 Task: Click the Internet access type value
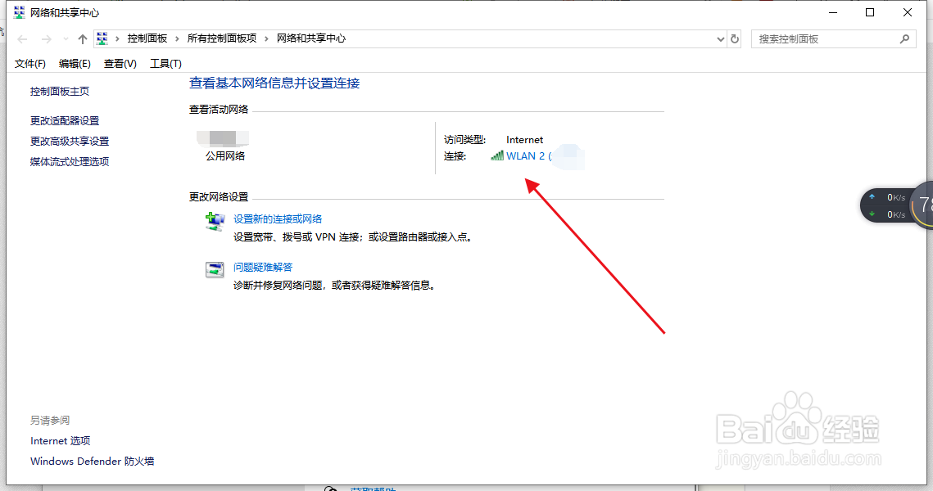tap(524, 140)
